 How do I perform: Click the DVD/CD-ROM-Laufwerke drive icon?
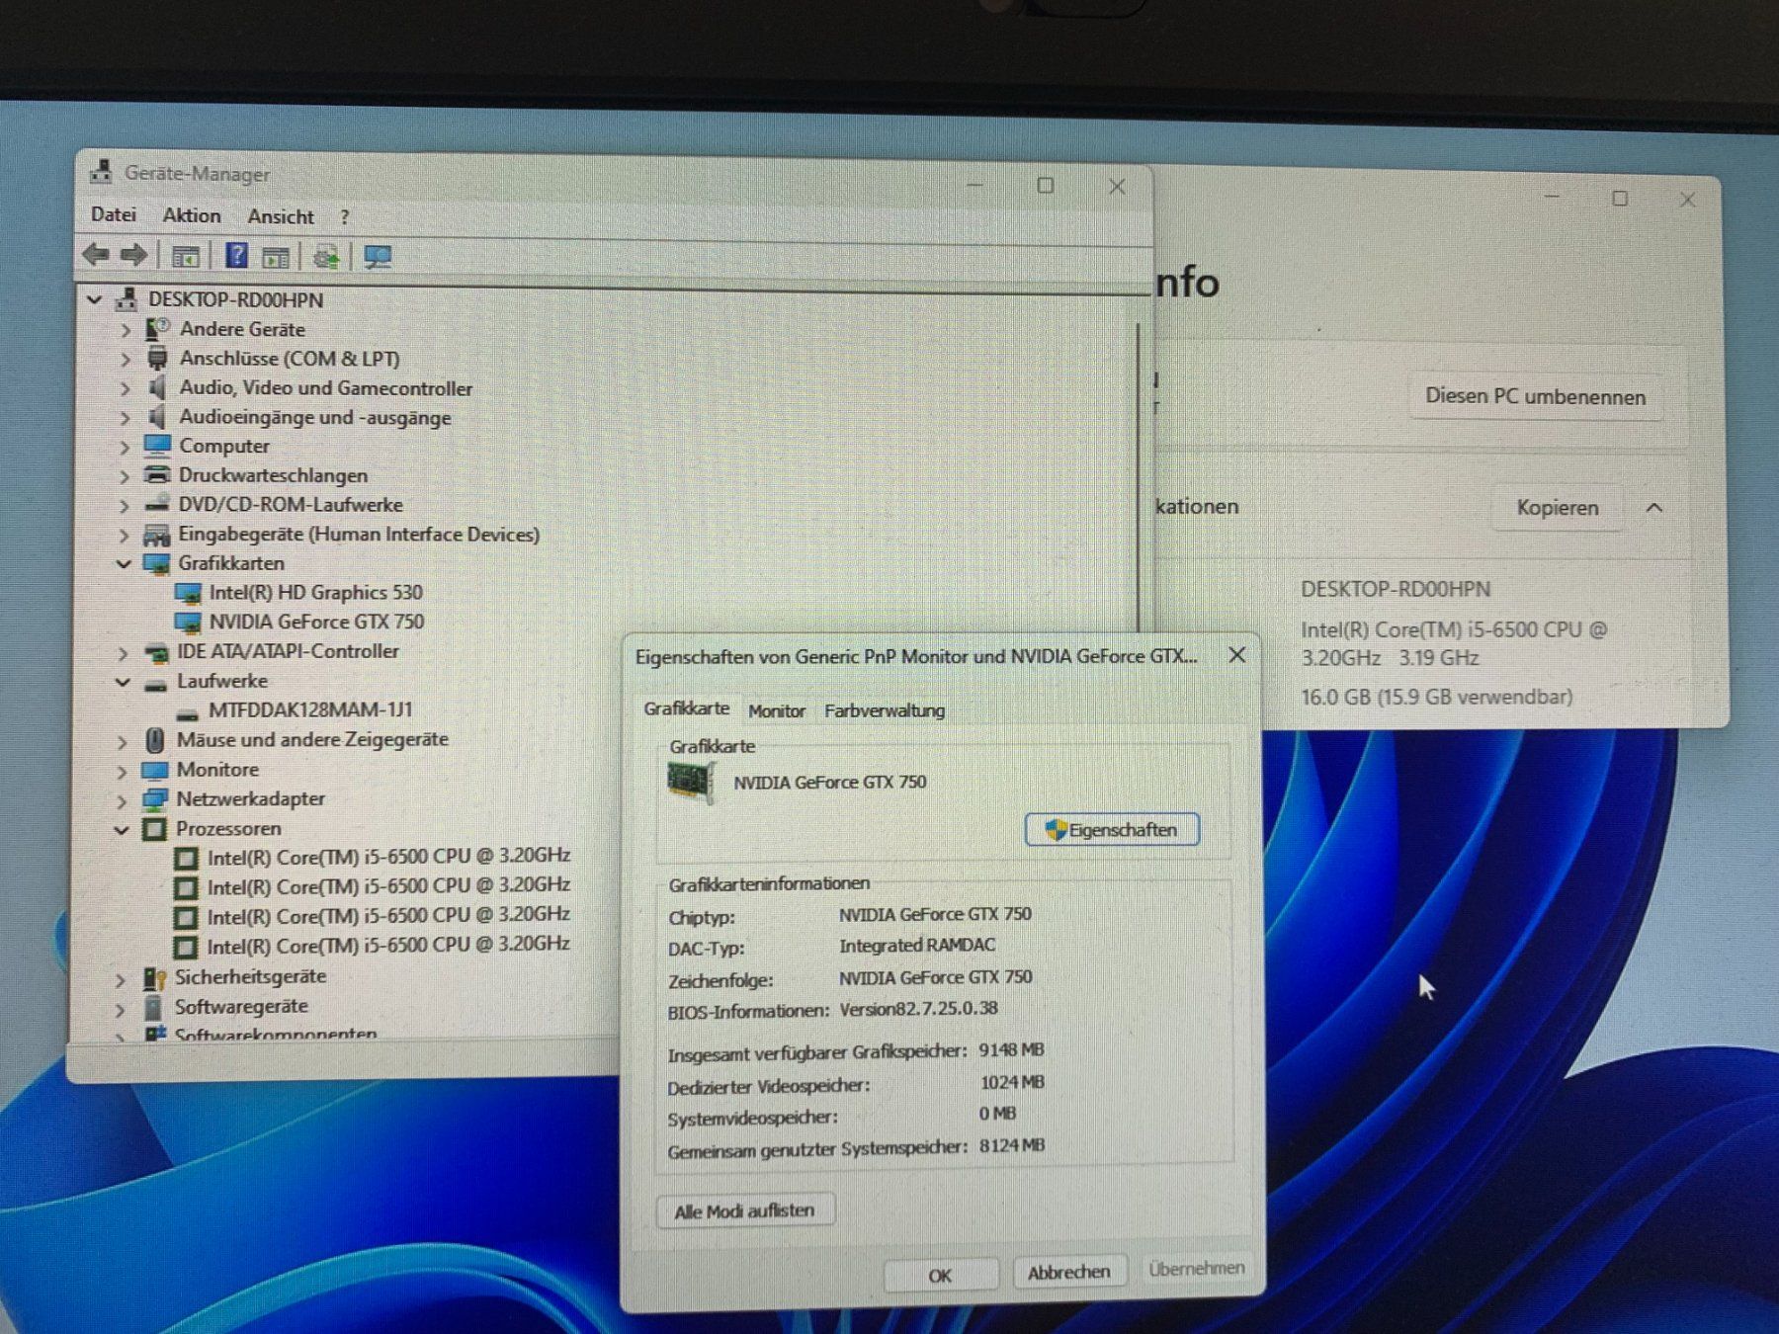pyautogui.click(x=156, y=504)
